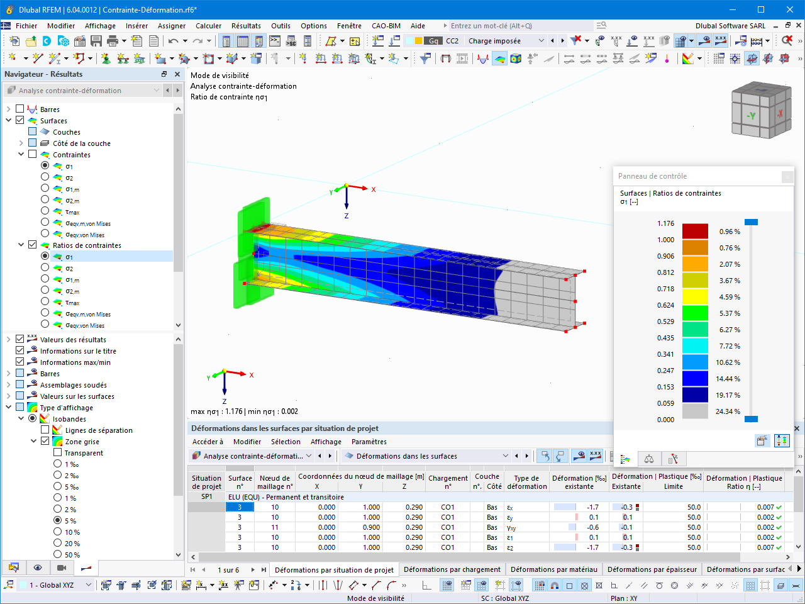Click Sélection in the table menu
Image resolution: width=805 pixels, height=604 pixels.
pyautogui.click(x=286, y=442)
